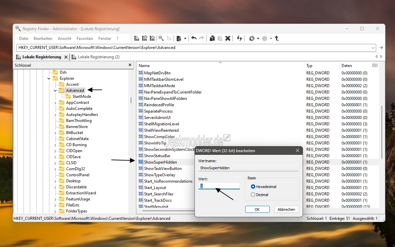Expand the AppContract tree node
395x247 pixels.
click(55, 103)
